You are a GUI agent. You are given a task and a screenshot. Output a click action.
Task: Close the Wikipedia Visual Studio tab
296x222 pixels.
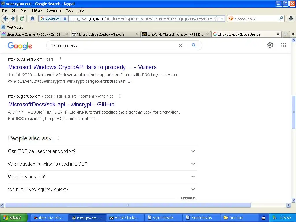pyautogui.click(x=137, y=34)
